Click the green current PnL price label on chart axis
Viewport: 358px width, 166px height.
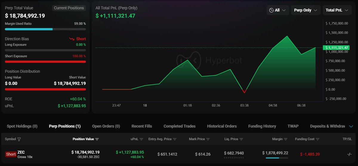point(336,48)
